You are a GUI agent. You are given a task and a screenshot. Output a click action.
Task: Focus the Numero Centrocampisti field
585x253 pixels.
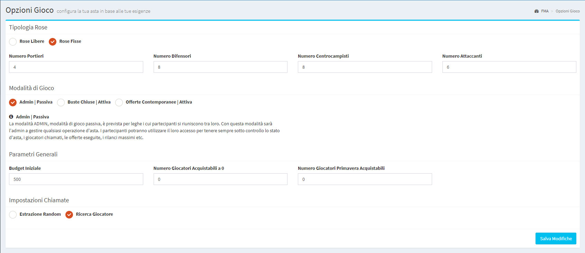click(365, 67)
